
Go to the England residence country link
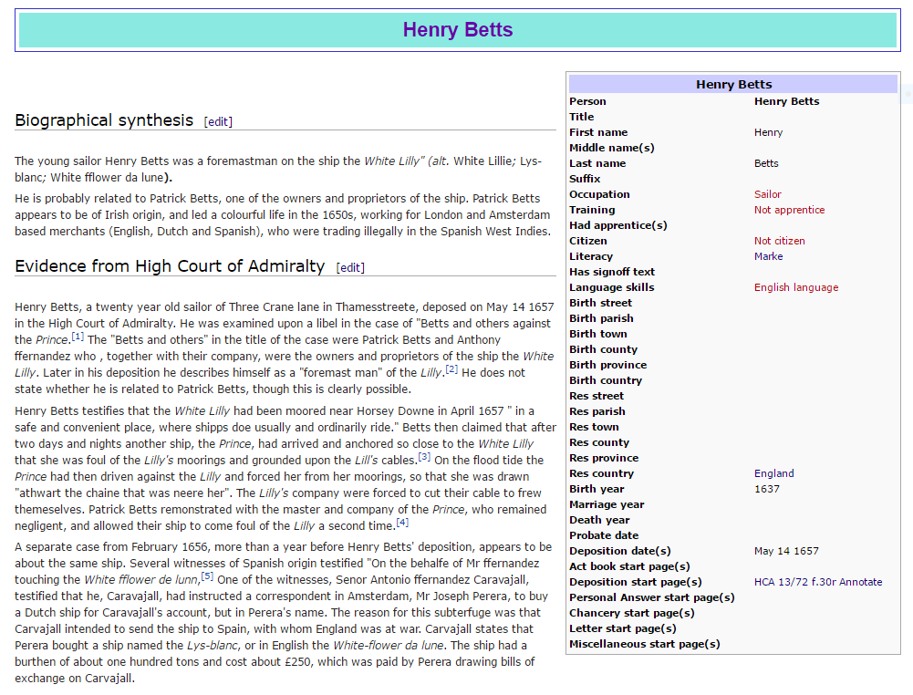[773, 473]
